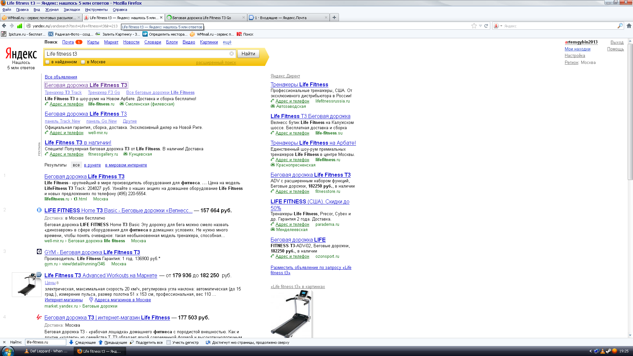Open treadmill thumbnail in Market result
This screenshot has height=356, width=633.
pos(26,284)
